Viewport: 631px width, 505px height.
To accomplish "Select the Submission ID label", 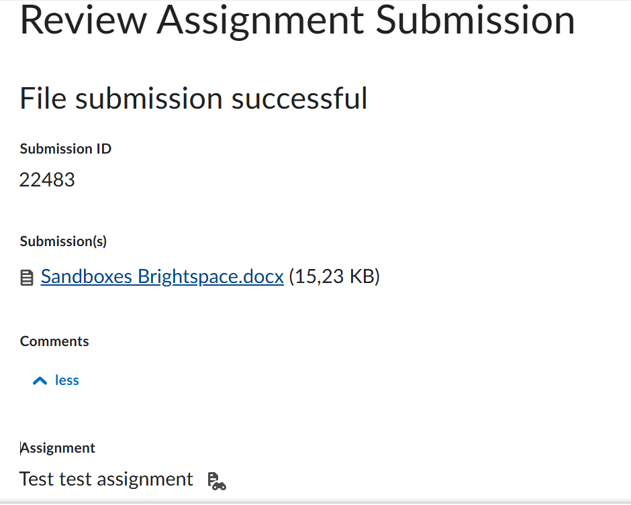I will point(66,149).
